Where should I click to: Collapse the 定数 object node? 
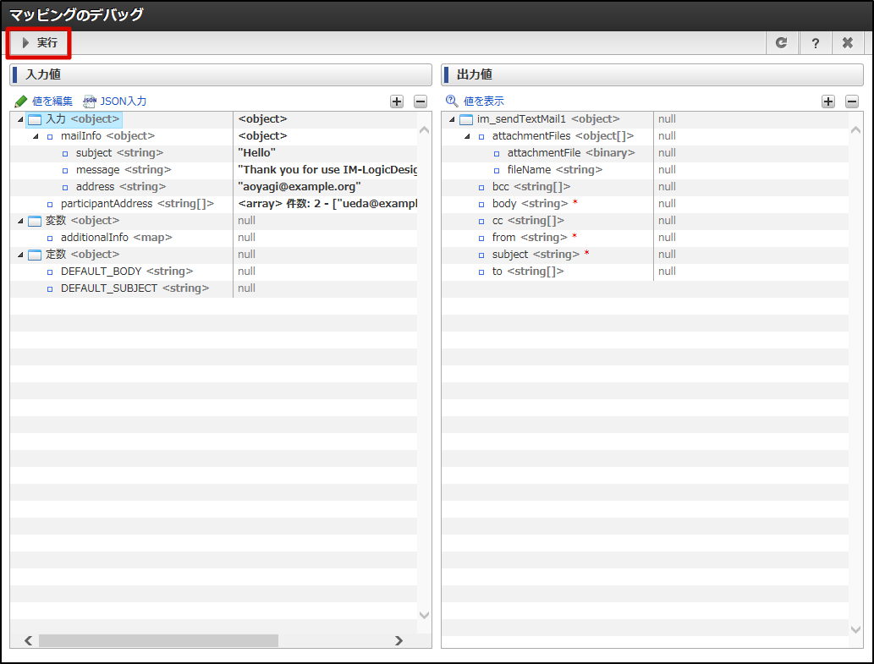coord(19,255)
